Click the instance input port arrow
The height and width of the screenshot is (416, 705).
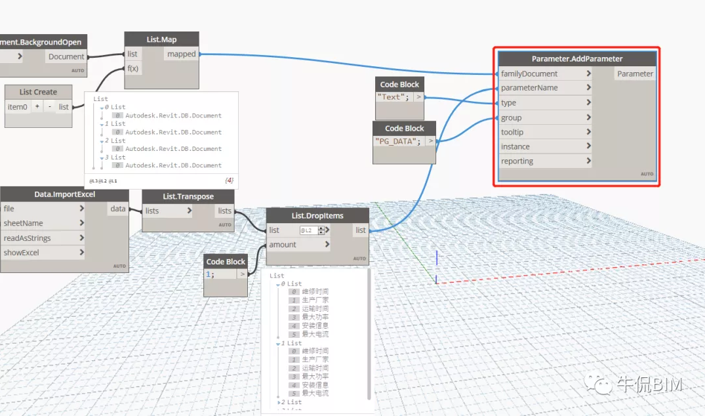tap(588, 146)
